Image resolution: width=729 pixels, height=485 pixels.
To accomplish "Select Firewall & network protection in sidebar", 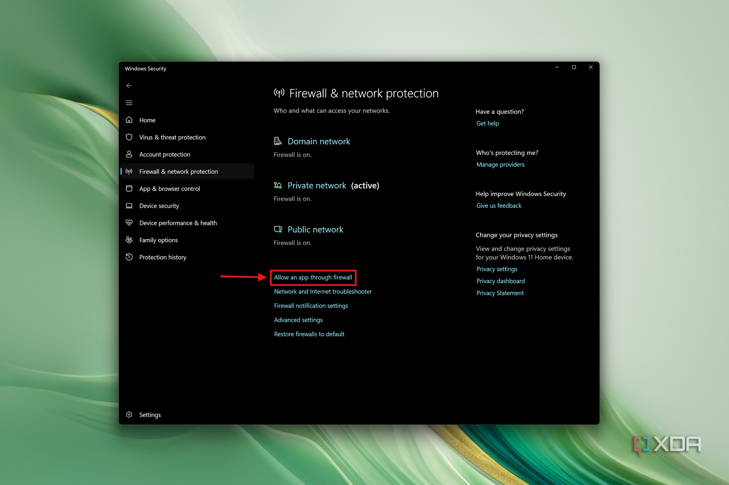I will [178, 171].
